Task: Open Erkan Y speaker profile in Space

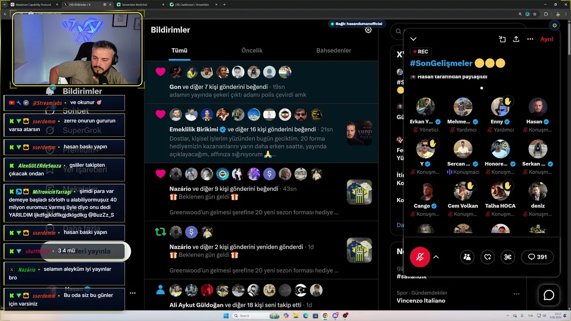Action: pos(426,107)
